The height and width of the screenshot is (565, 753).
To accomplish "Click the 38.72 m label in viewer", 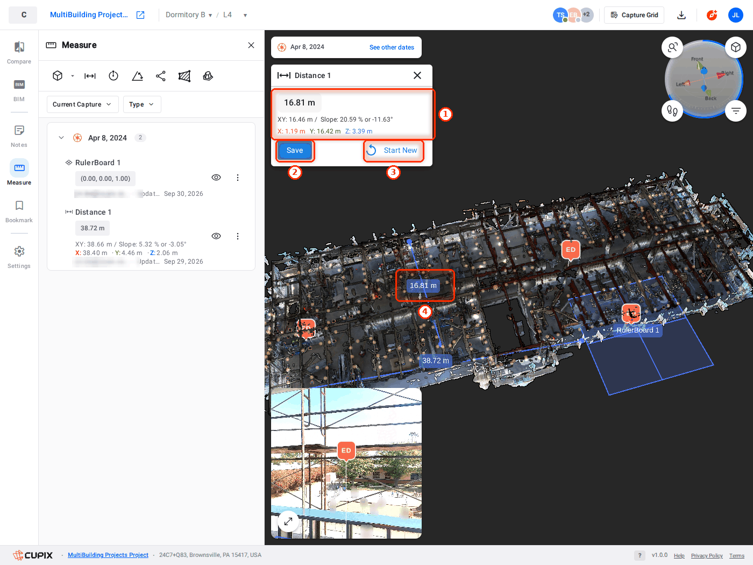I will point(436,361).
